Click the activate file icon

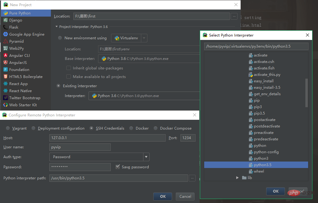tap(251, 55)
